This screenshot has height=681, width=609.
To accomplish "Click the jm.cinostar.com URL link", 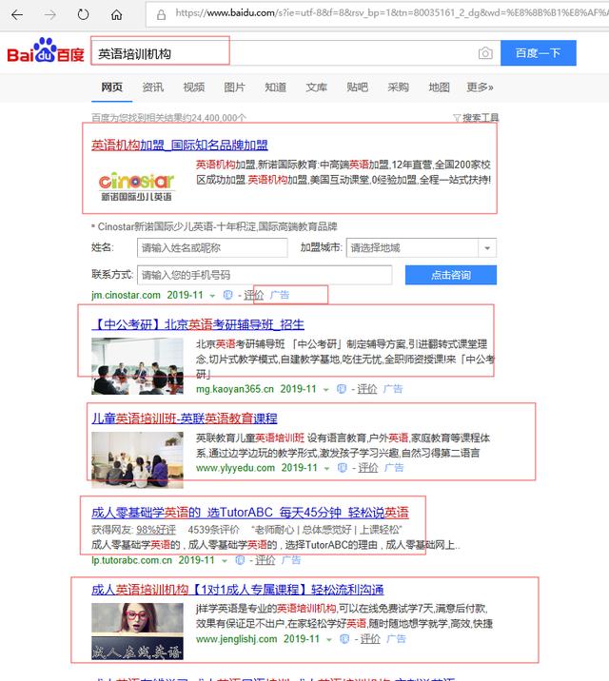I will click(126, 296).
